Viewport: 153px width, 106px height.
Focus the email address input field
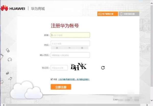coord(70,35)
